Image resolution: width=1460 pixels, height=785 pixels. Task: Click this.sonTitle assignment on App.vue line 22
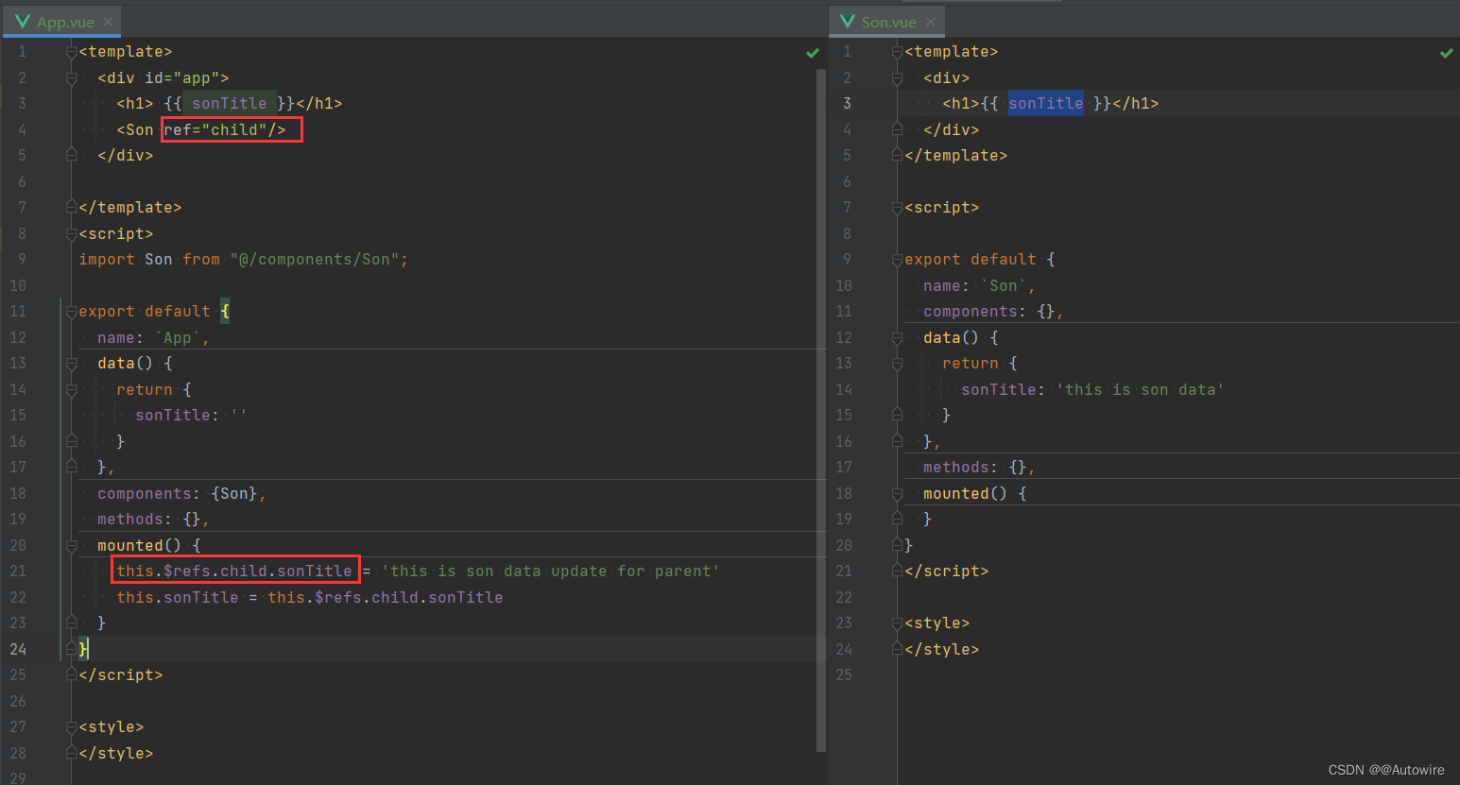[x=309, y=598]
